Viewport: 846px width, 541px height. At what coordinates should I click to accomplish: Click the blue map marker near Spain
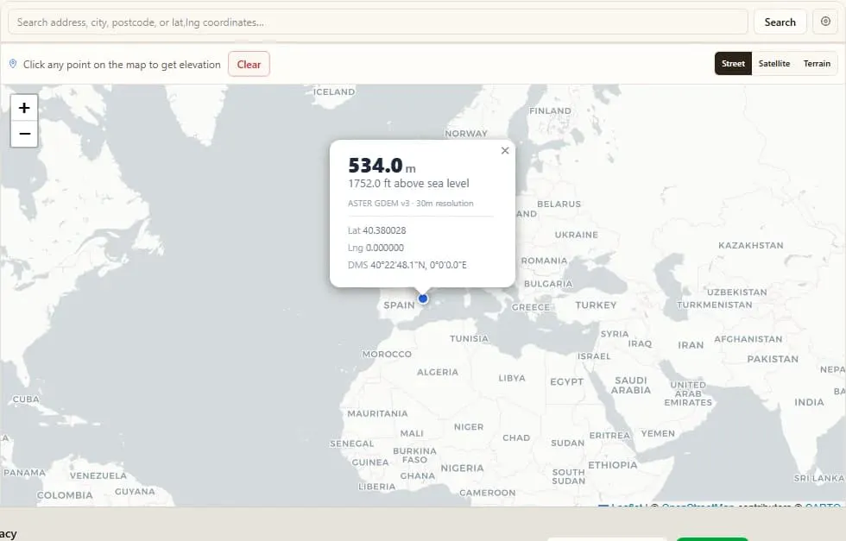(423, 299)
